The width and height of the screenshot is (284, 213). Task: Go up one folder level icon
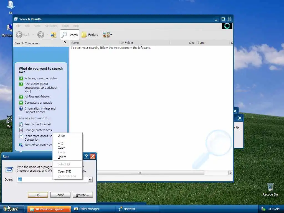54,35
